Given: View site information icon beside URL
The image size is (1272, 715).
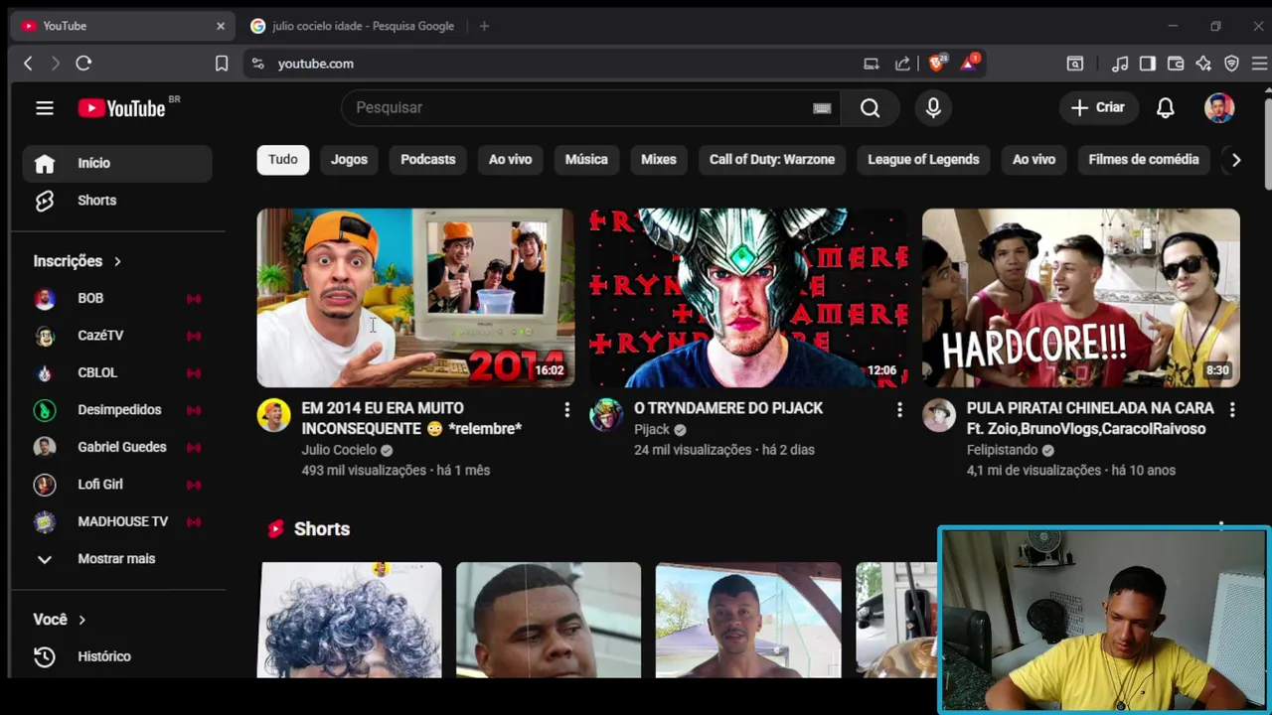Looking at the screenshot, I should tap(257, 64).
